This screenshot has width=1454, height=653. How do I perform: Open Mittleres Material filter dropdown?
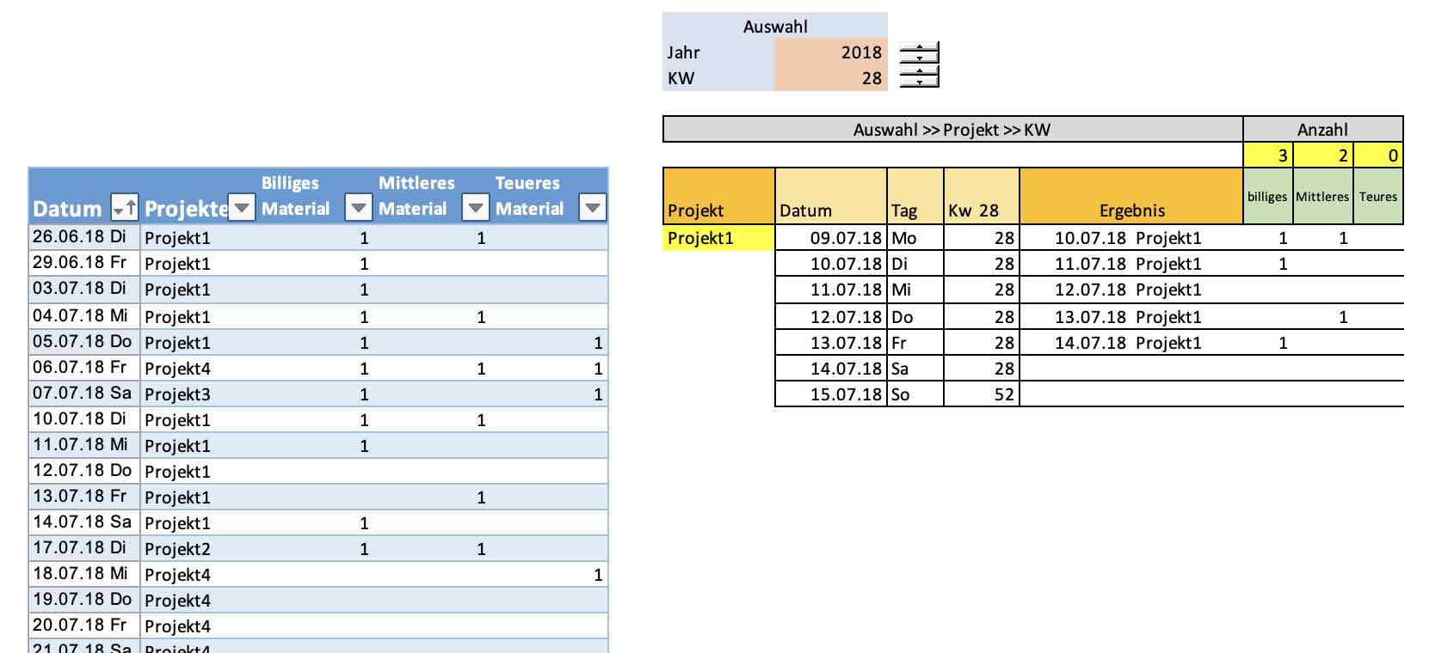coord(476,207)
